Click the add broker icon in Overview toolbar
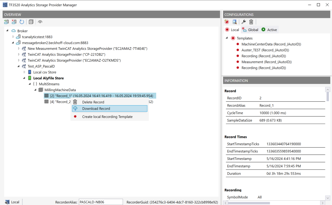332x205 pixels. [6, 22]
